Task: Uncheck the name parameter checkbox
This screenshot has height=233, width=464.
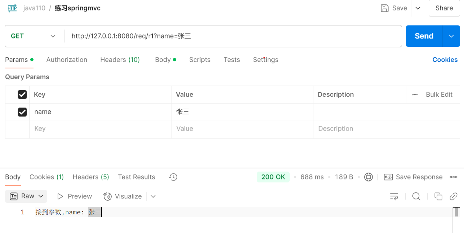Action: (x=22, y=112)
